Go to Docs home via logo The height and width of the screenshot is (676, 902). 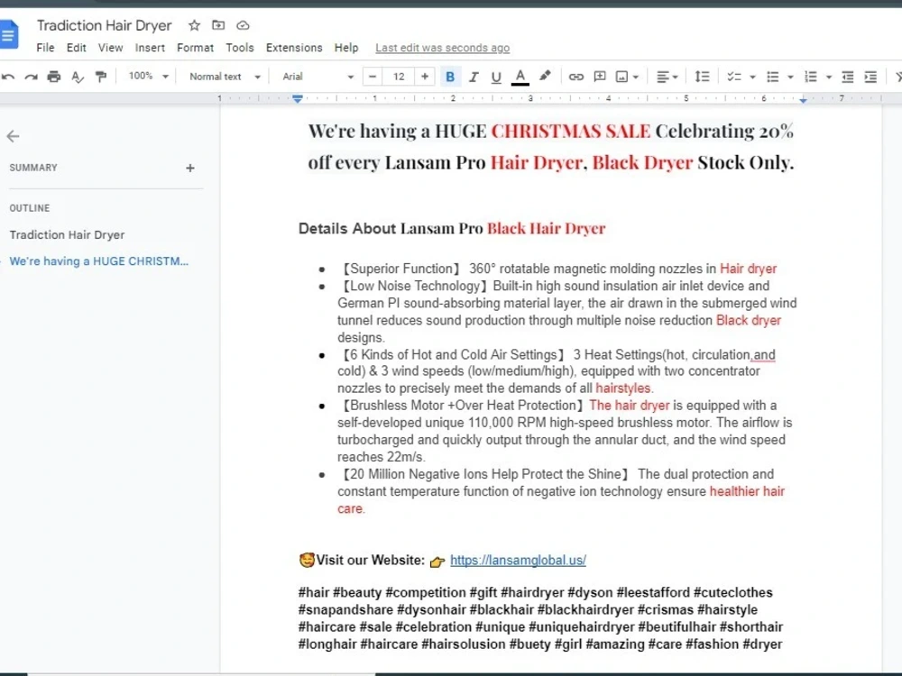[9, 34]
